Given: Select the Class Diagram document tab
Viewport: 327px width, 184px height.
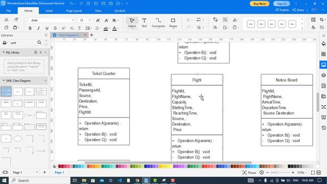Looking at the screenshot, I should click(x=69, y=35).
